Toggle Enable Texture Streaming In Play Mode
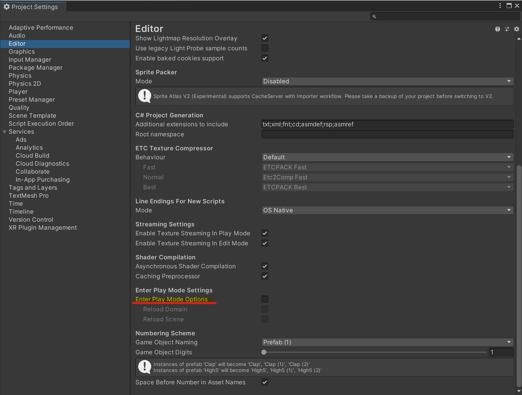Image resolution: width=522 pixels, height=395 pixels. 265,233
